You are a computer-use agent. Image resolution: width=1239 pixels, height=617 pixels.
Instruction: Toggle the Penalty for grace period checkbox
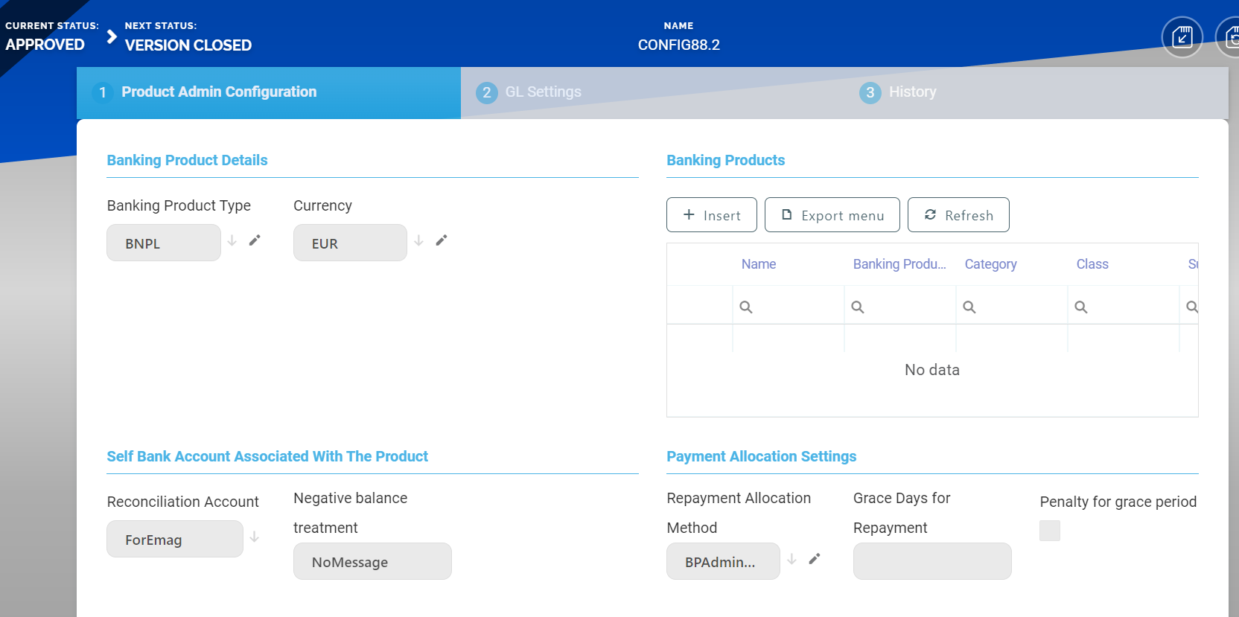pos(1050,531)
